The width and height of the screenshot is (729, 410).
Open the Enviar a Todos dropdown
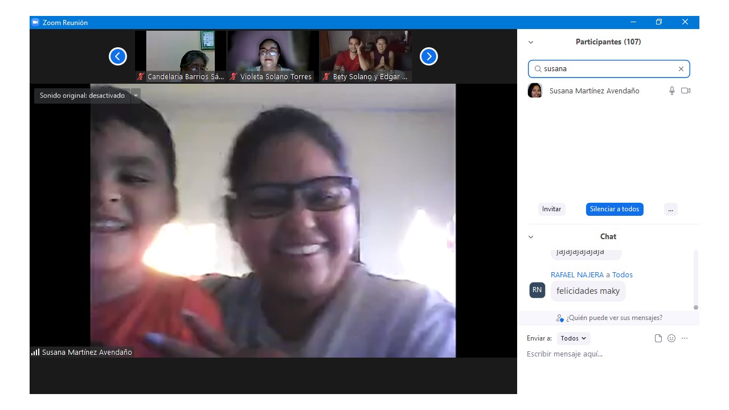[x=574, y=338]
